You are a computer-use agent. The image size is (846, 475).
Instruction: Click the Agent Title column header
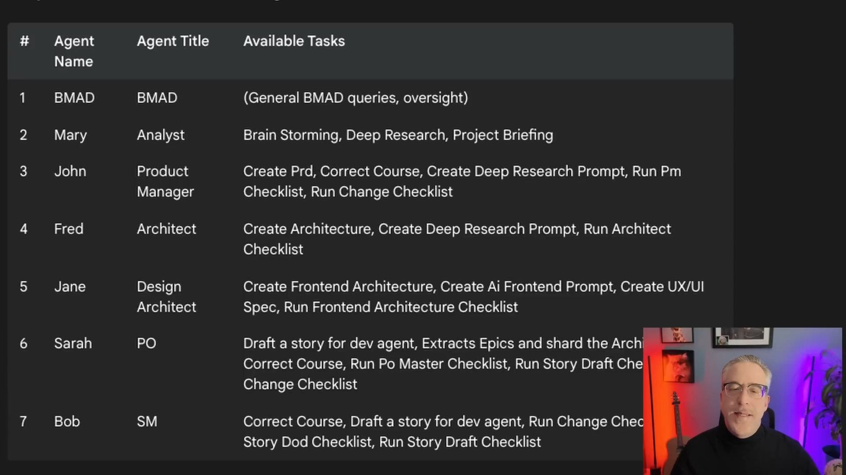click(173, 41)
